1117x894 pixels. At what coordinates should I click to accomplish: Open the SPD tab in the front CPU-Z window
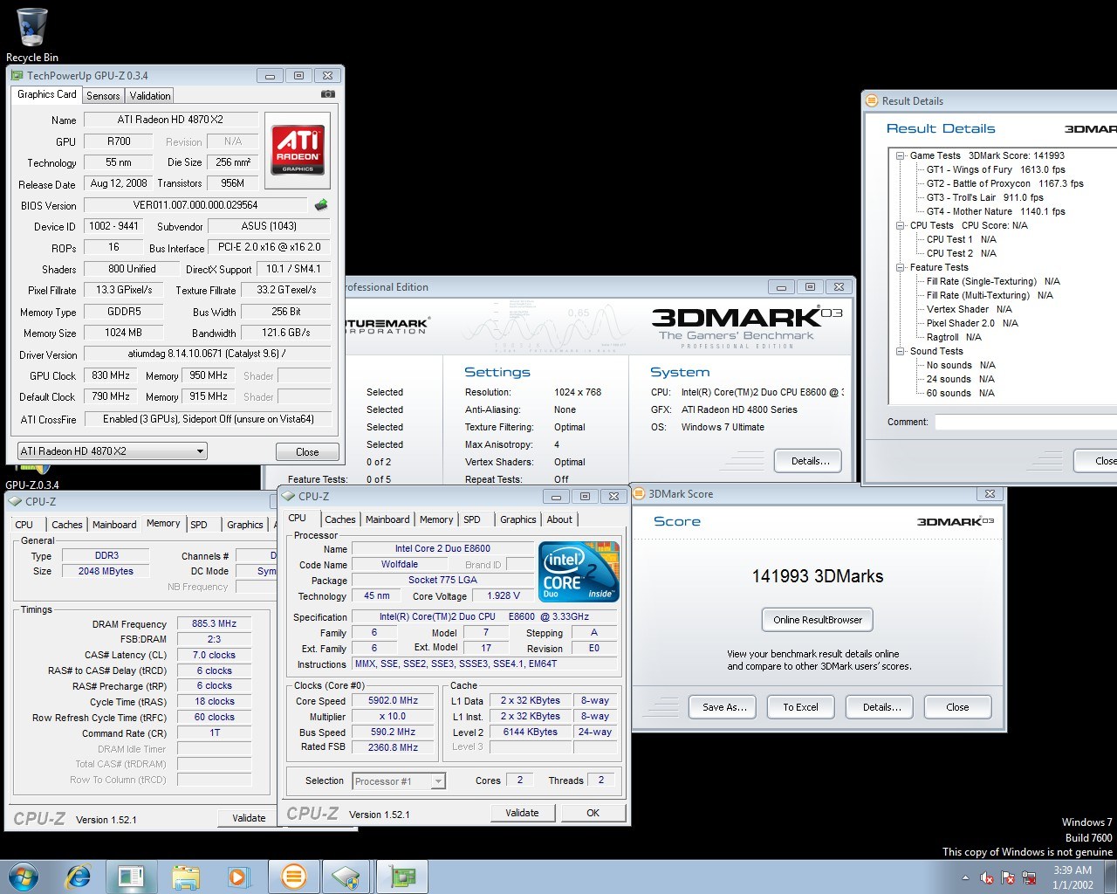472,519
